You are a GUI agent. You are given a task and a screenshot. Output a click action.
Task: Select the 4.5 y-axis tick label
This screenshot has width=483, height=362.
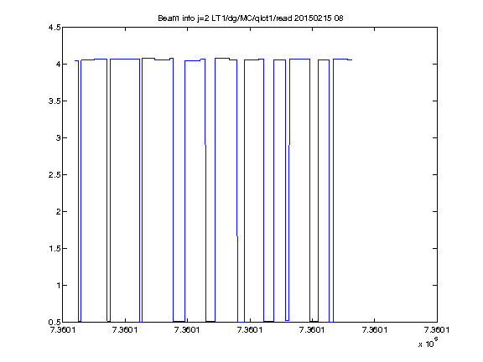(55, 28)
